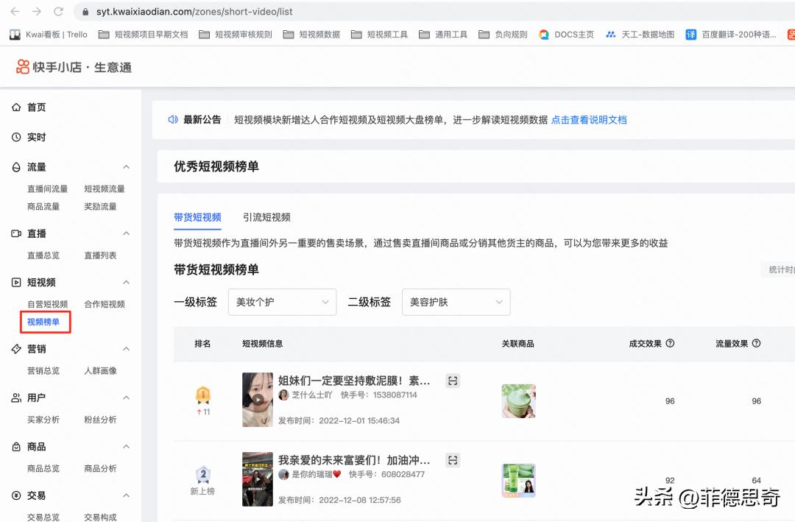This screenshot has height=522, width=795.
Task: Open the 二级标签 美容护肤 dropdown
Action: (456, 302)
